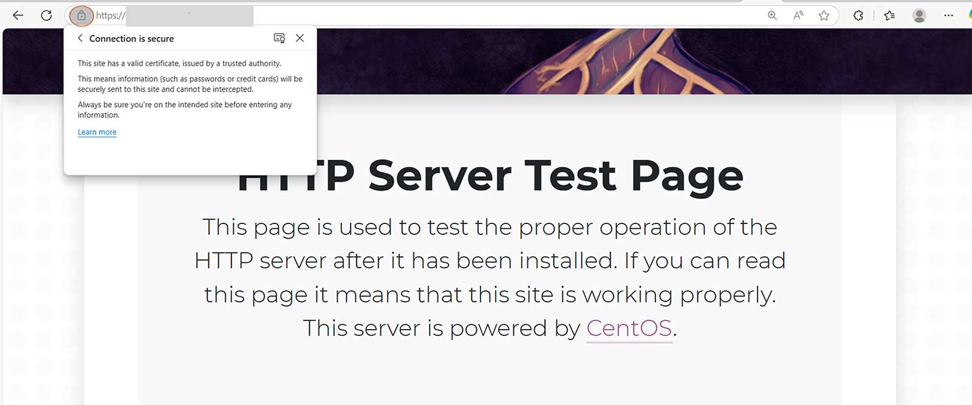
Task: Click the lock icon in the address bar
Action: [81, 16]
